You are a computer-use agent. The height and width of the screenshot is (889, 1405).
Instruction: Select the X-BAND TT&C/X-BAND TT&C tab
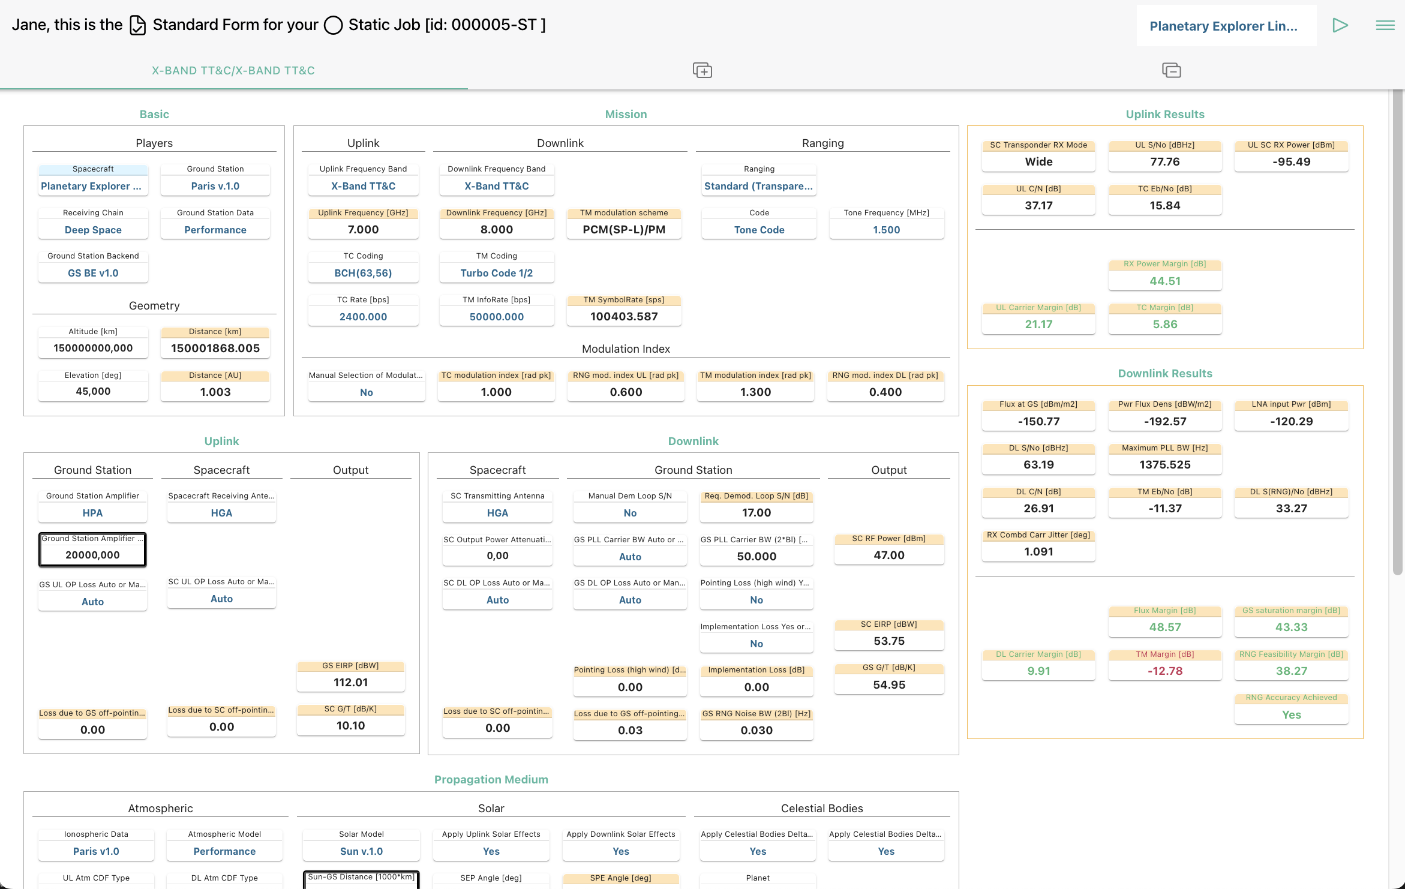tap(233, 70)
